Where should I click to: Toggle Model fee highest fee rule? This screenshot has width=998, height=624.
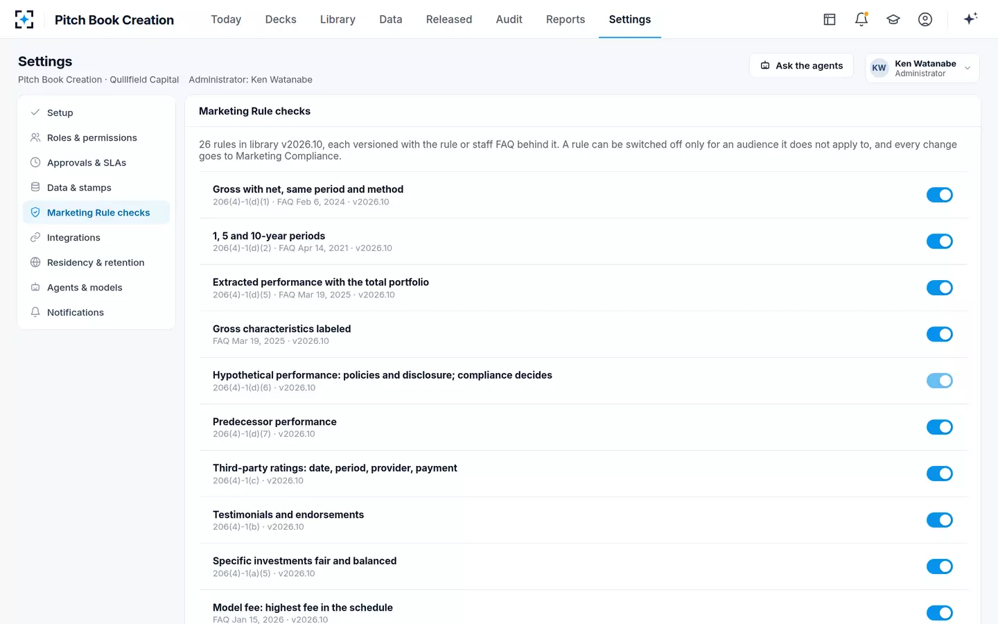[940, 613]
